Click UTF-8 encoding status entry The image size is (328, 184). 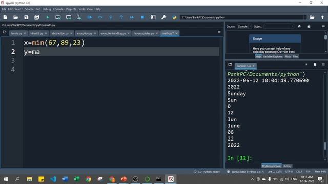click(x=289, y=172)
